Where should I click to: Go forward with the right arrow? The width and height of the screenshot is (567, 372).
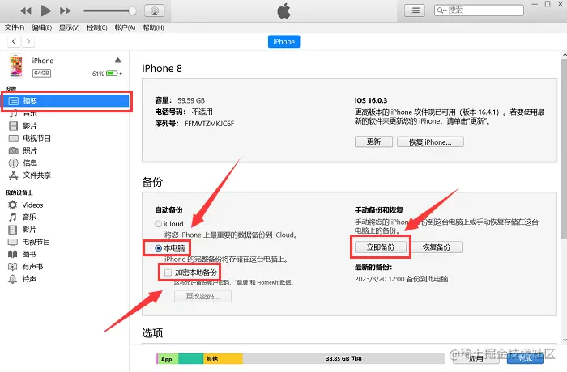[28, 41]
